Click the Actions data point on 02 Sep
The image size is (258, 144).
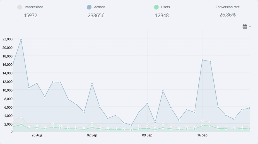(92, 84)
